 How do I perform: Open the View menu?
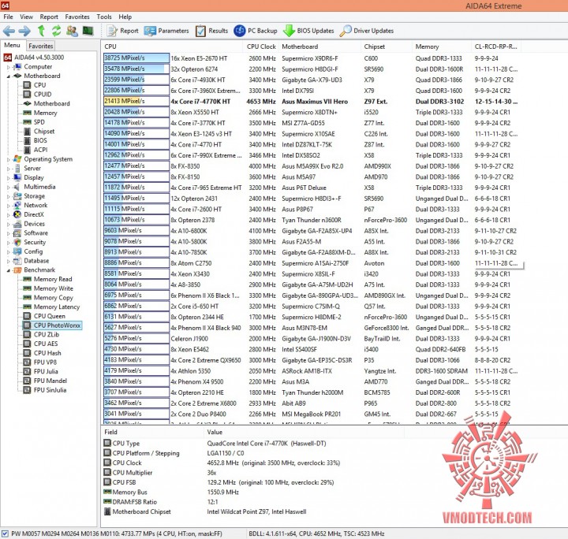pos(27,17)
